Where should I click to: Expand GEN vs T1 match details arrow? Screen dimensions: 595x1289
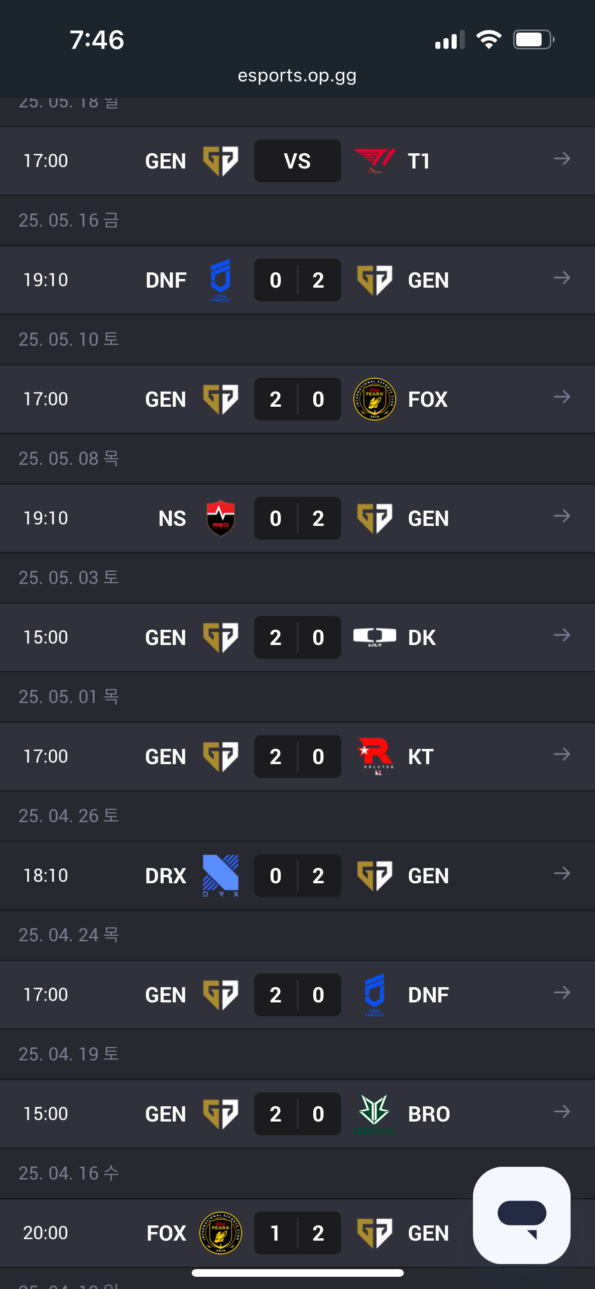click(561, 159)
